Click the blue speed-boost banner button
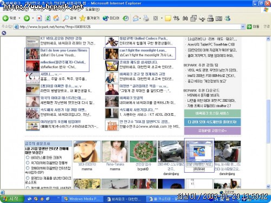 click(x=212, y=122)
